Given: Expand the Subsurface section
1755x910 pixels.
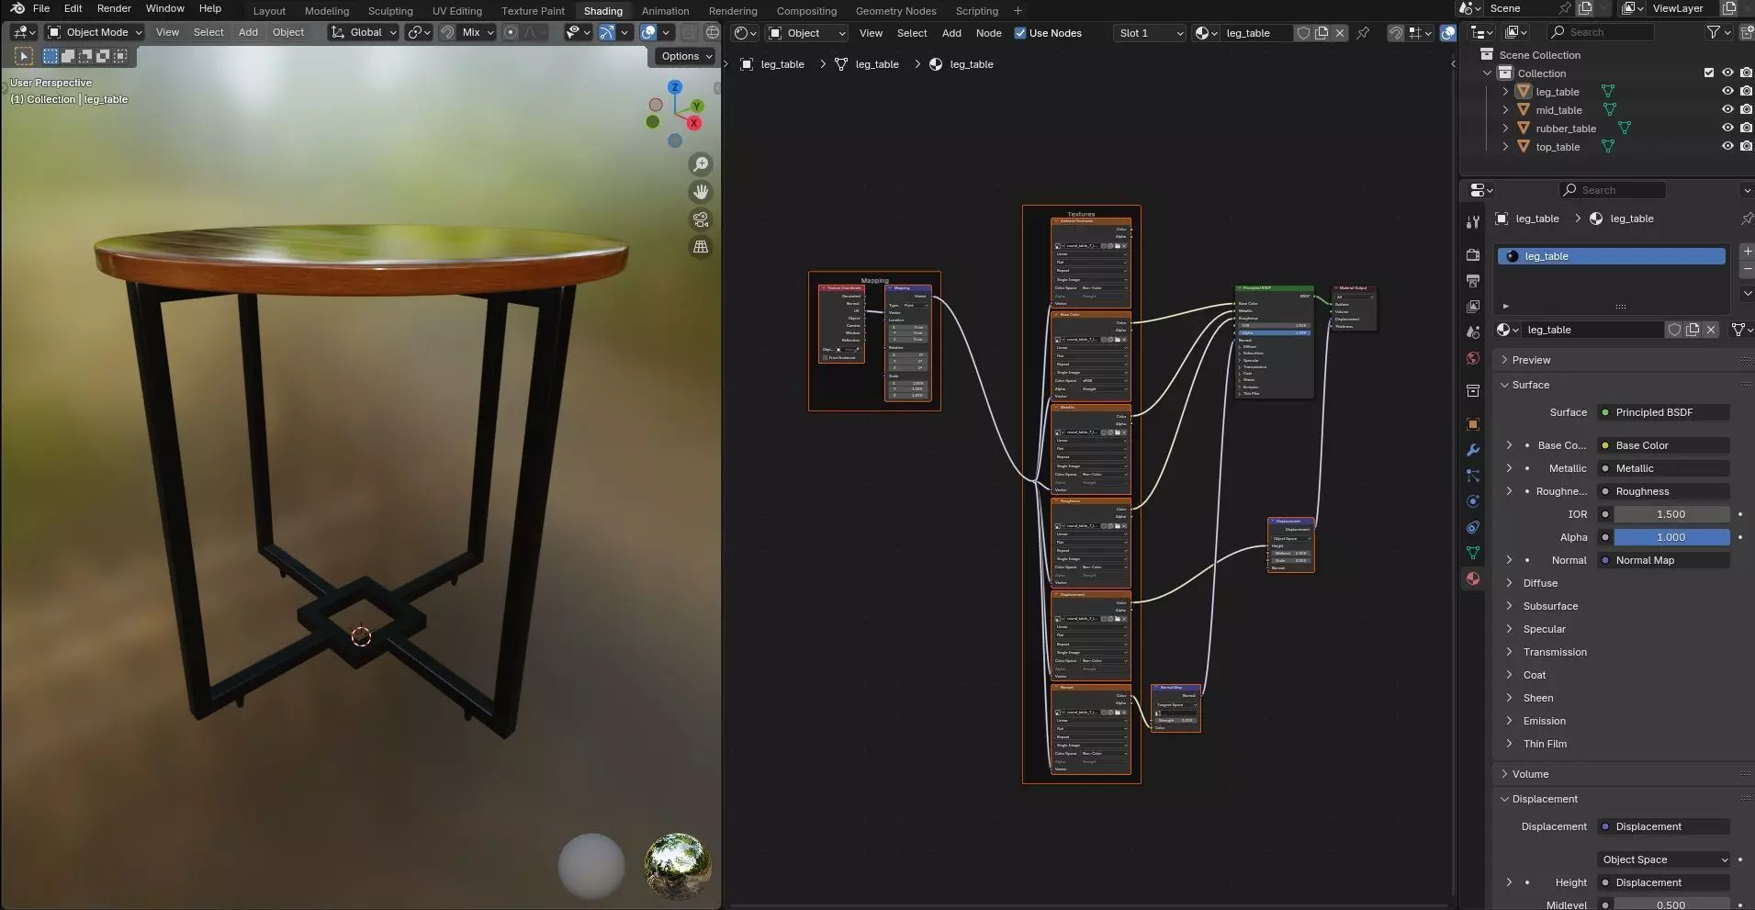Looking at the screenshot, I should (1550, 606).
